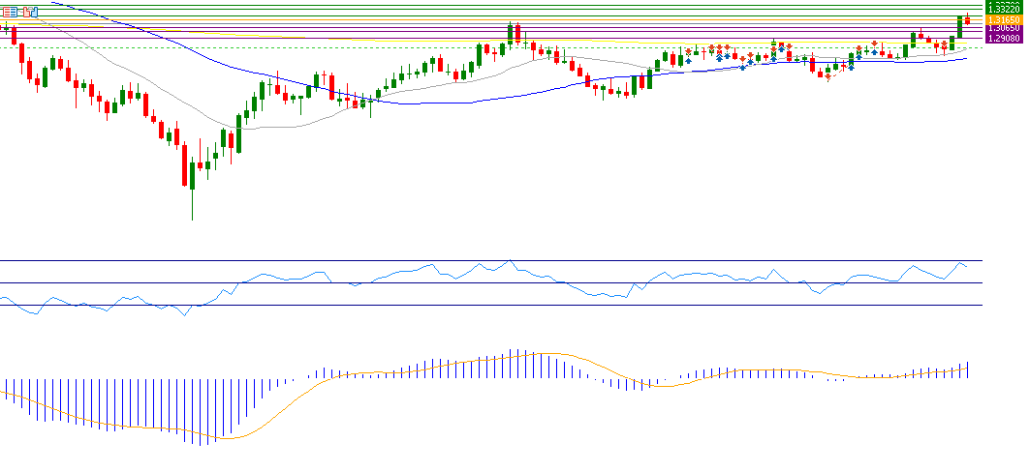Click the purple 1.29080 price label
Screen dimensions: 1030x472
click(1002, 38)
